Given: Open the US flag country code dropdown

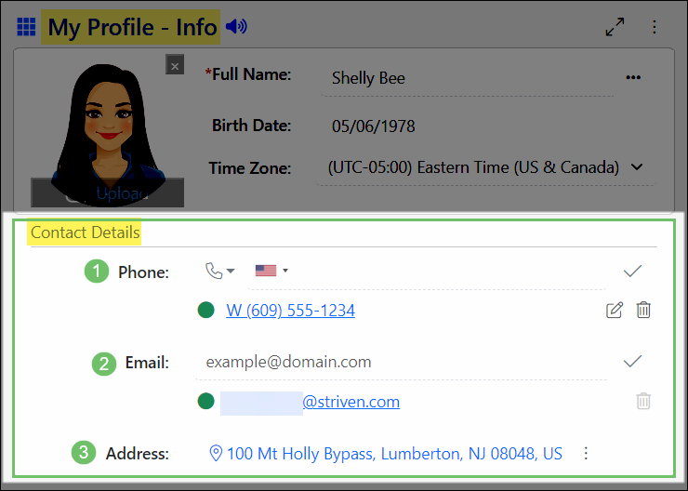Looking at the screenshot, I should tap(271, 271).
